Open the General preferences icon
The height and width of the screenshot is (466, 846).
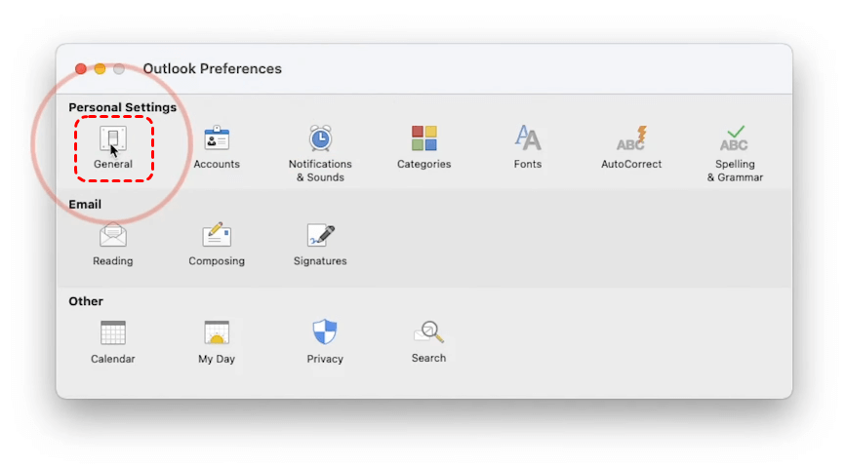tap(113, 139)
